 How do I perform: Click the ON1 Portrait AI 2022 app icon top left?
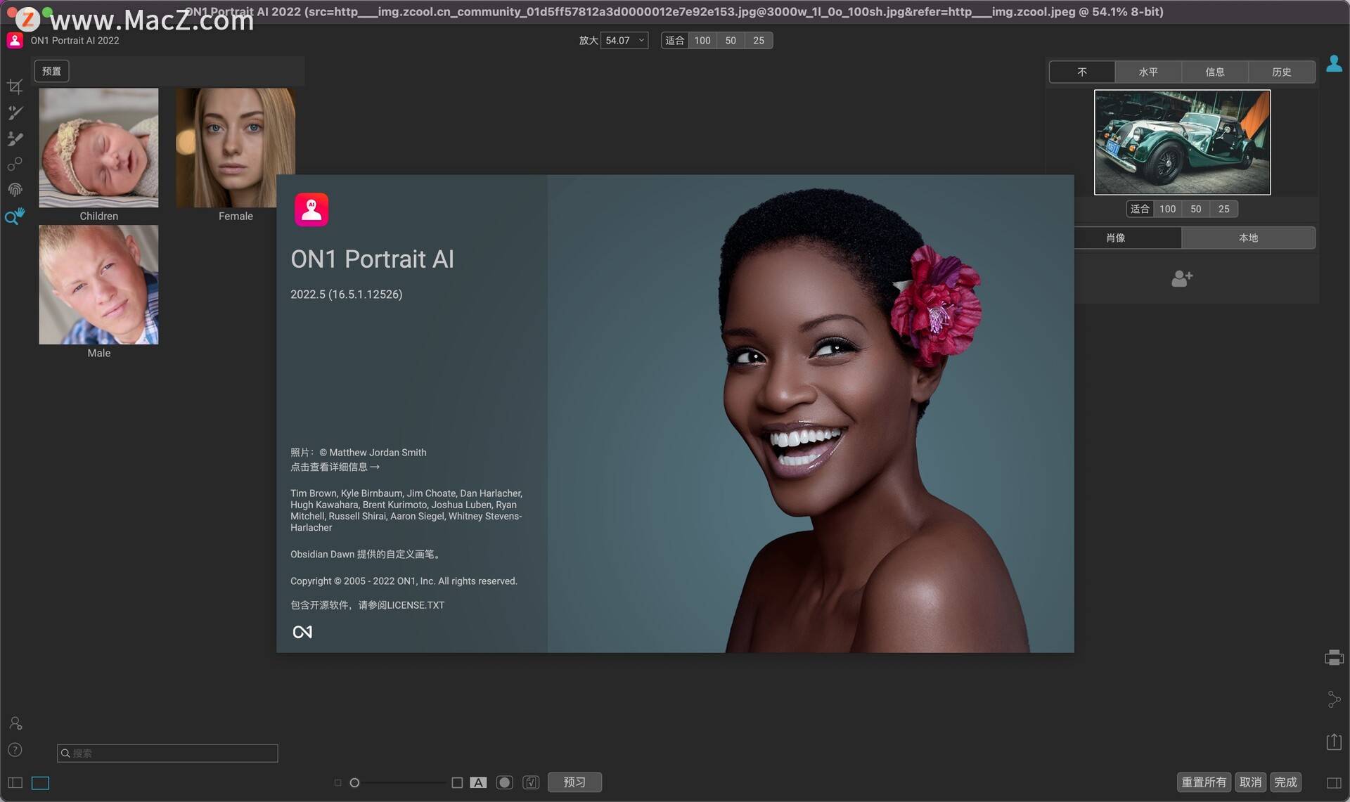pyautogui.click(x=15, y=41)
